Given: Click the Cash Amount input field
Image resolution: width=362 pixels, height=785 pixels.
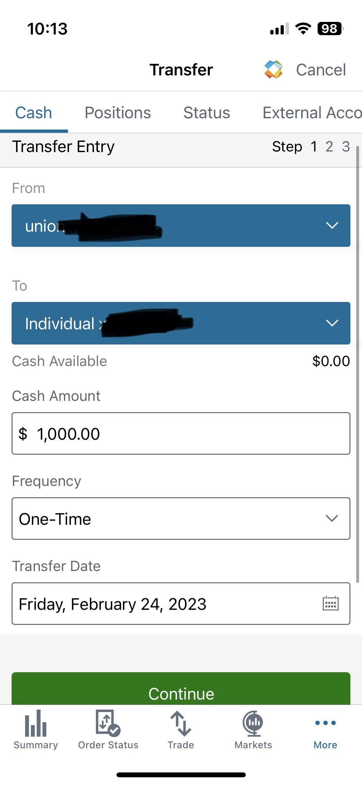Looking at the screenshot, I should pos(181,433).
